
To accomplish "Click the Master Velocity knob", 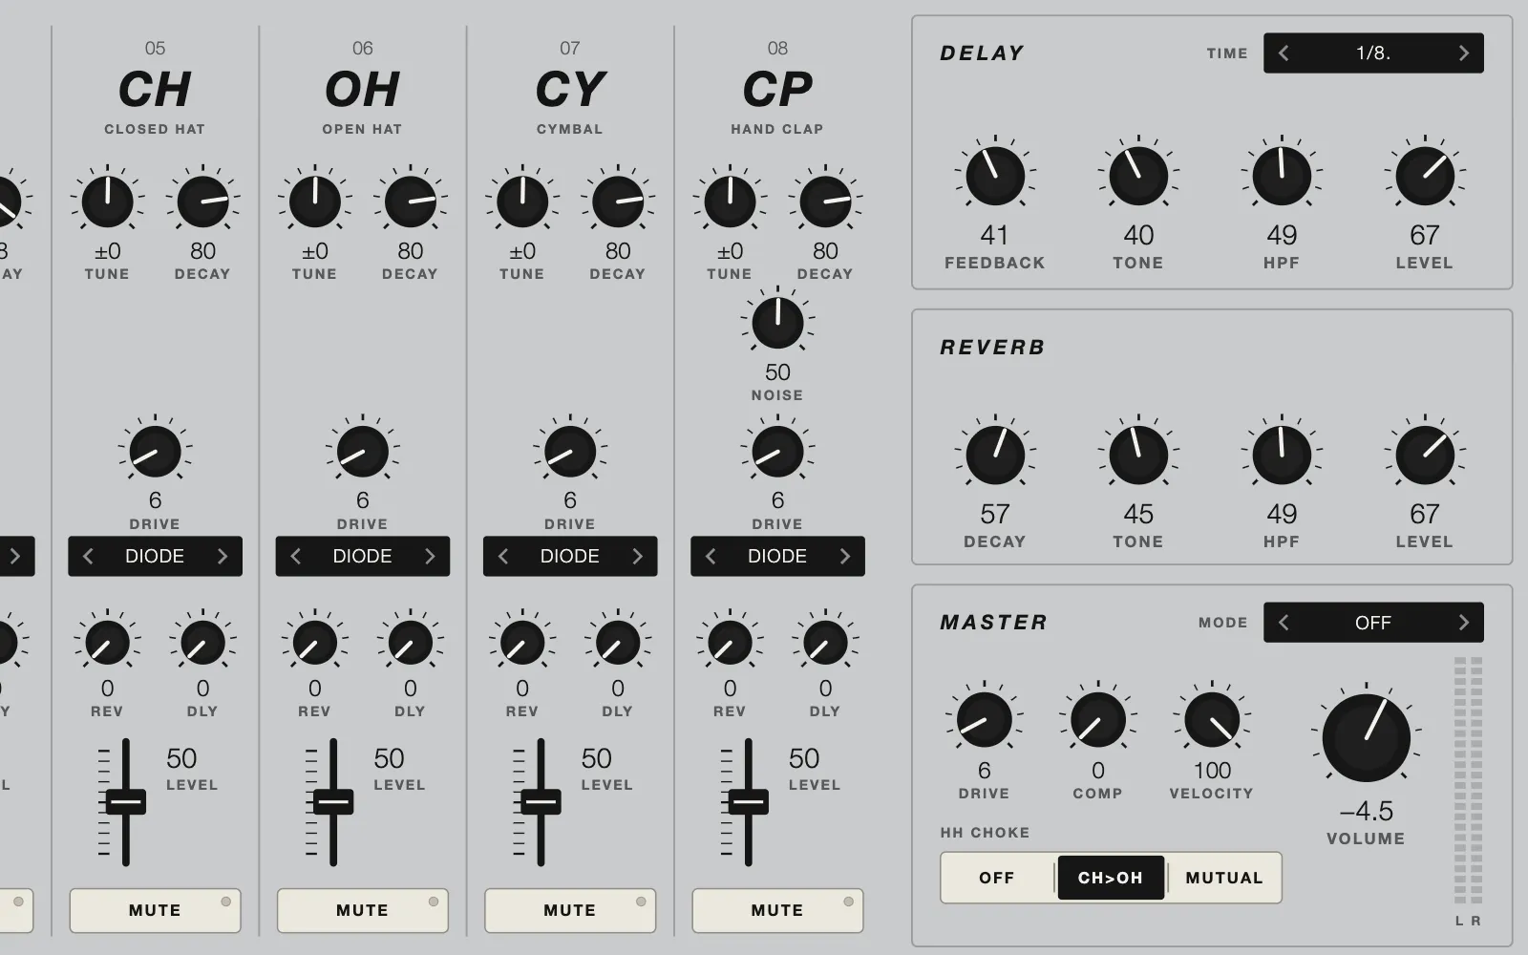I will pyautogui.click(x=1212, y=720).
